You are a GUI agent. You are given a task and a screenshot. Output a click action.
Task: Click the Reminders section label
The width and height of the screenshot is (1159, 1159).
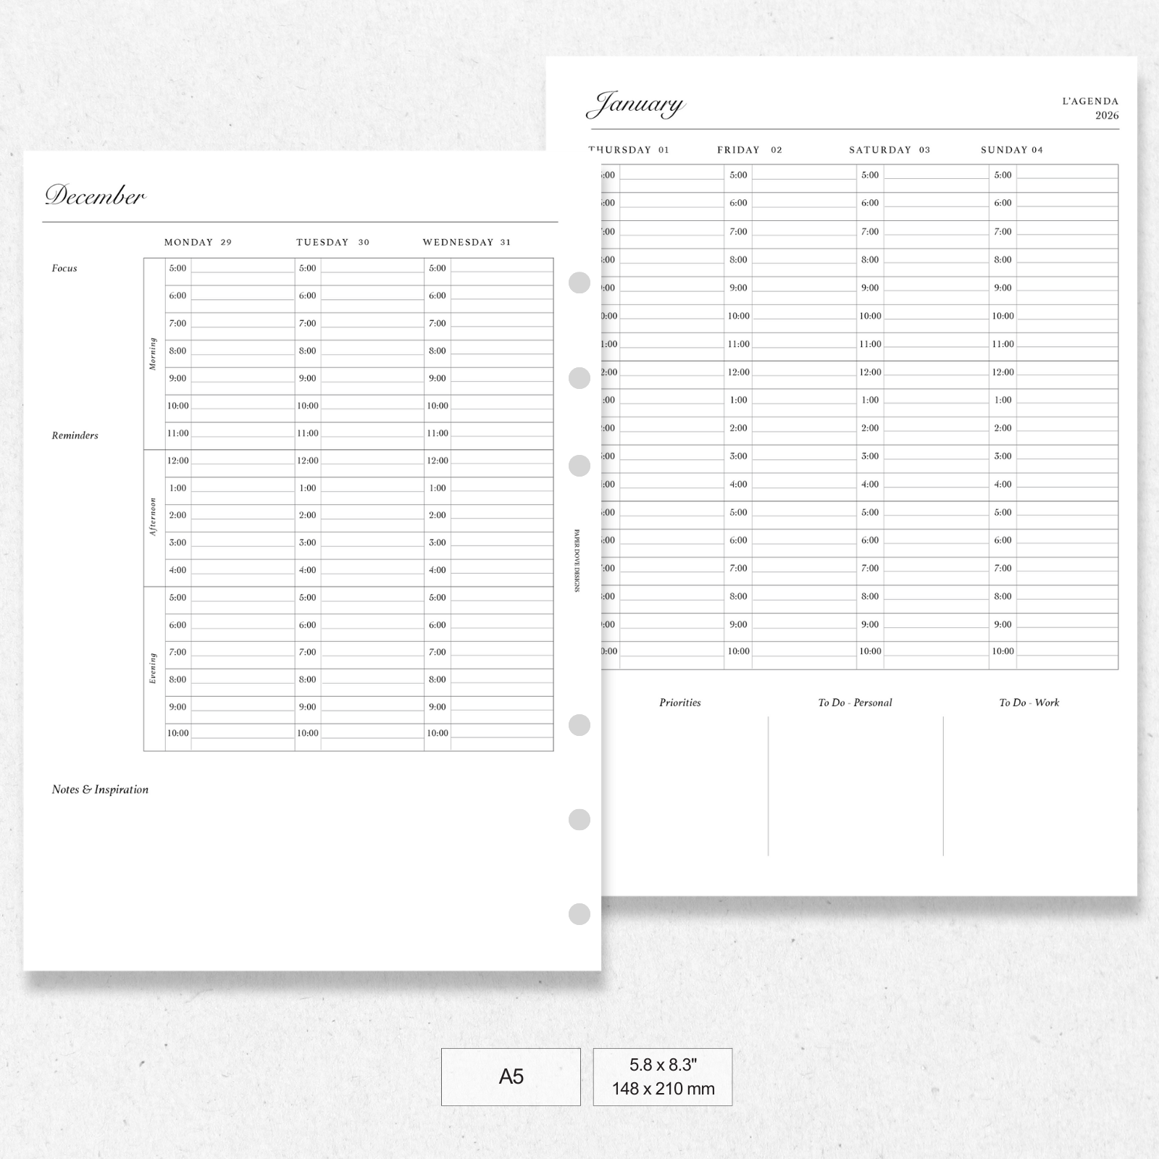75,435
